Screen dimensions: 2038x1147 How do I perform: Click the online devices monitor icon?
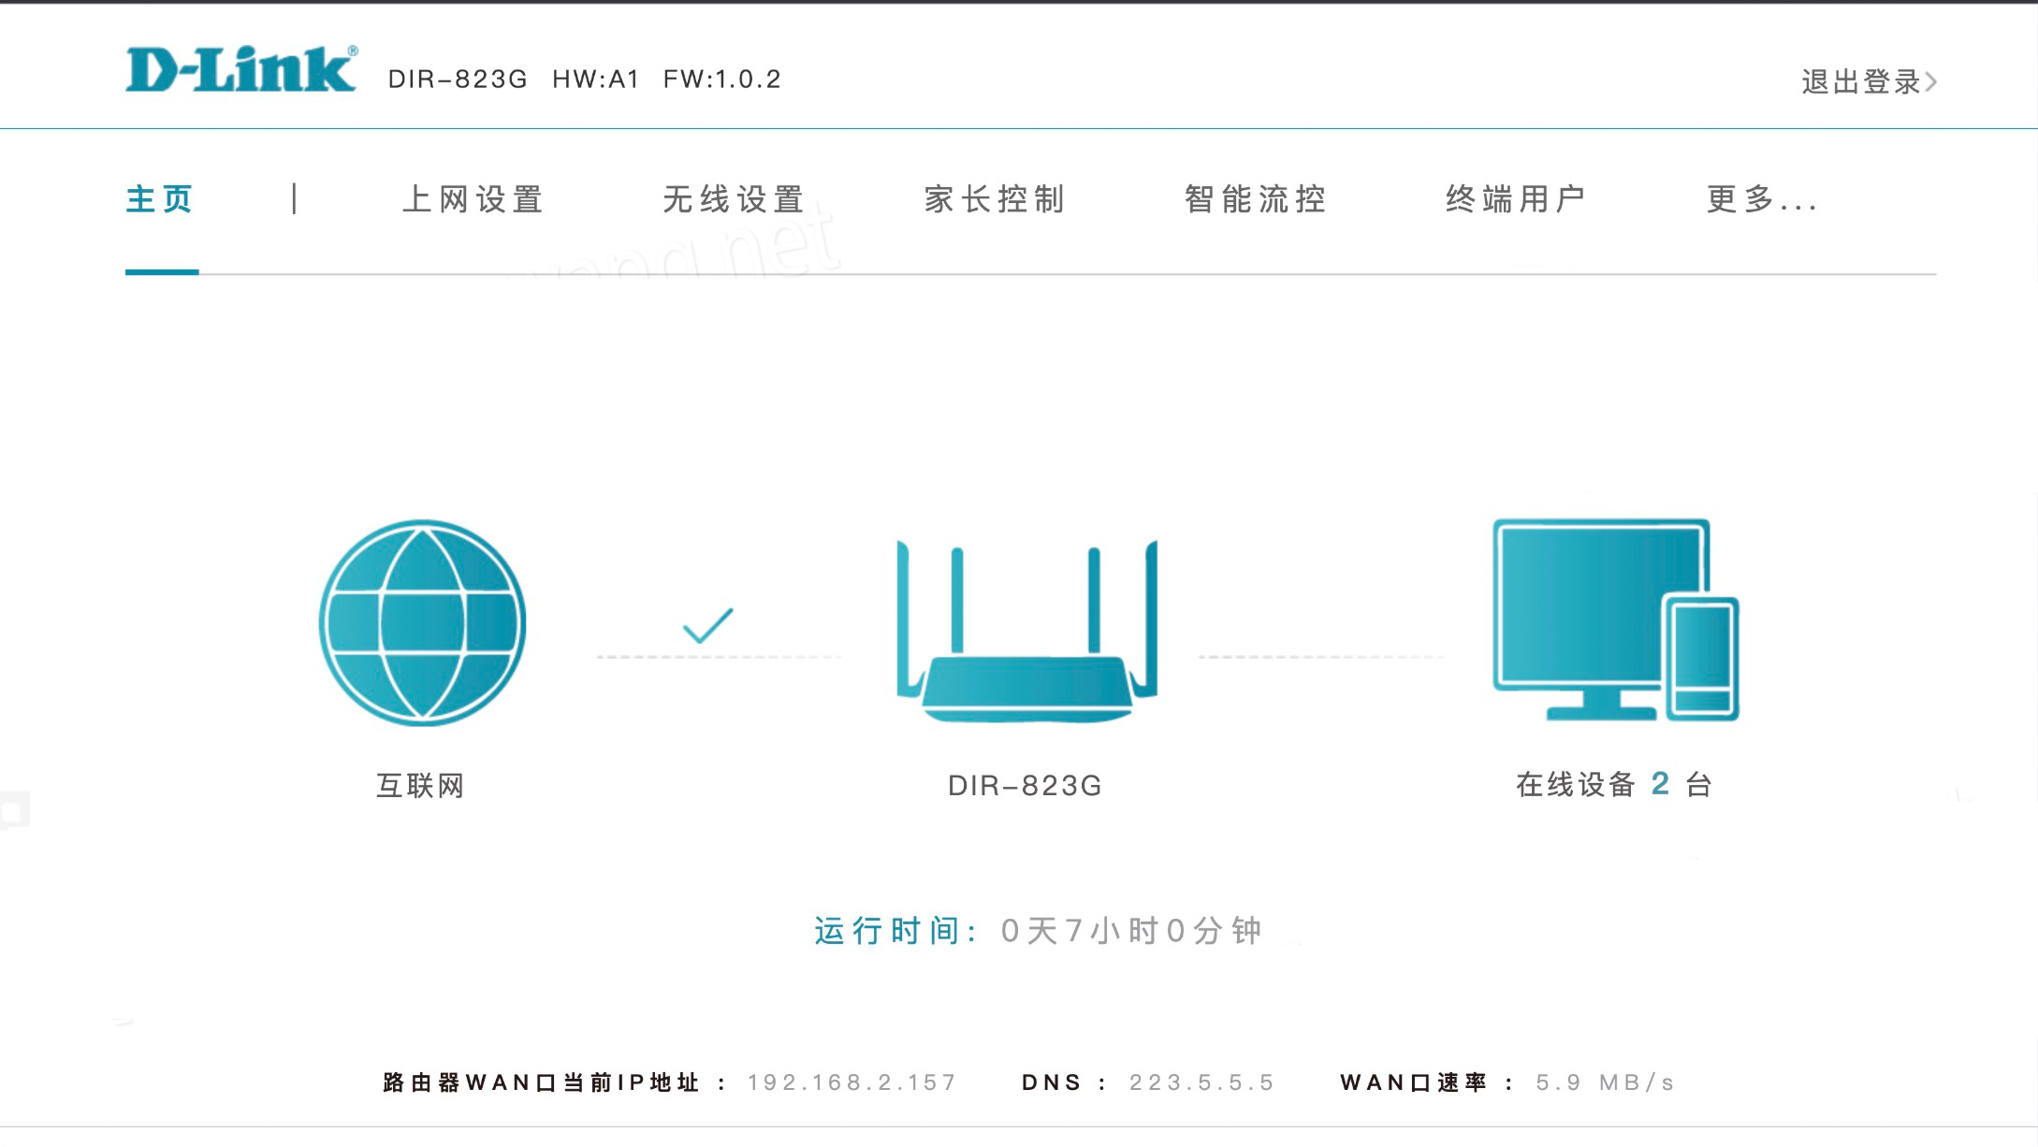[1615, 619]
